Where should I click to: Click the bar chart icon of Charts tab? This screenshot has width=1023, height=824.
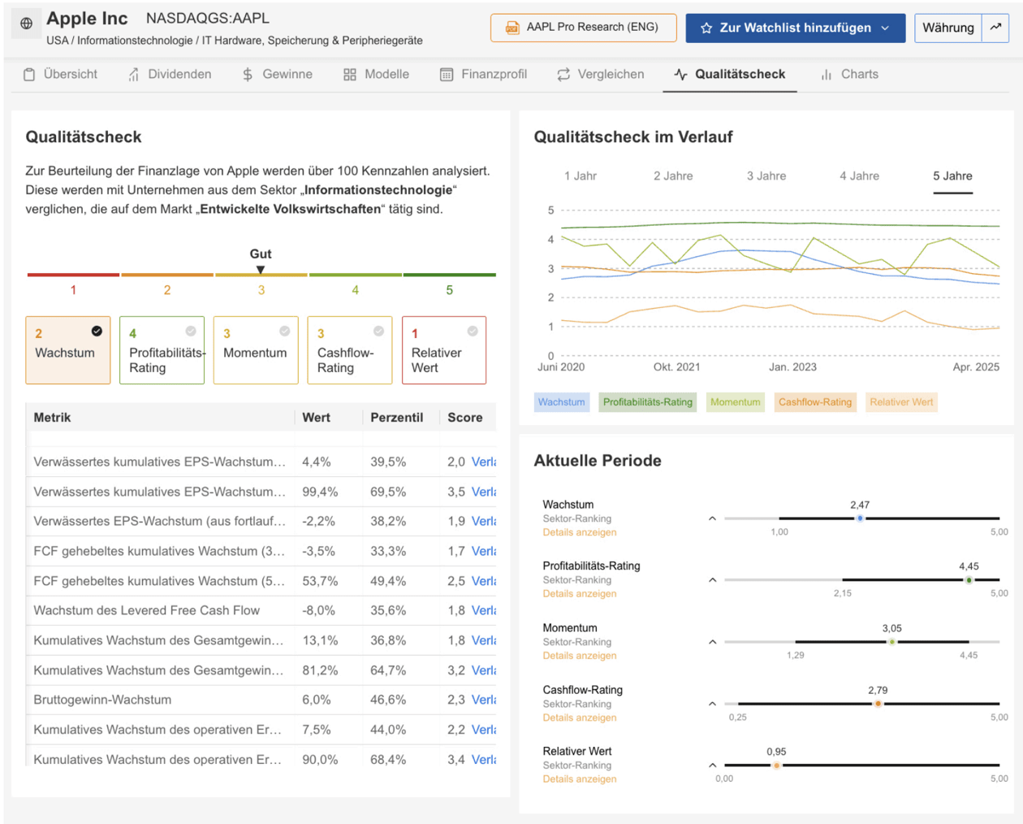coord(827,75)
